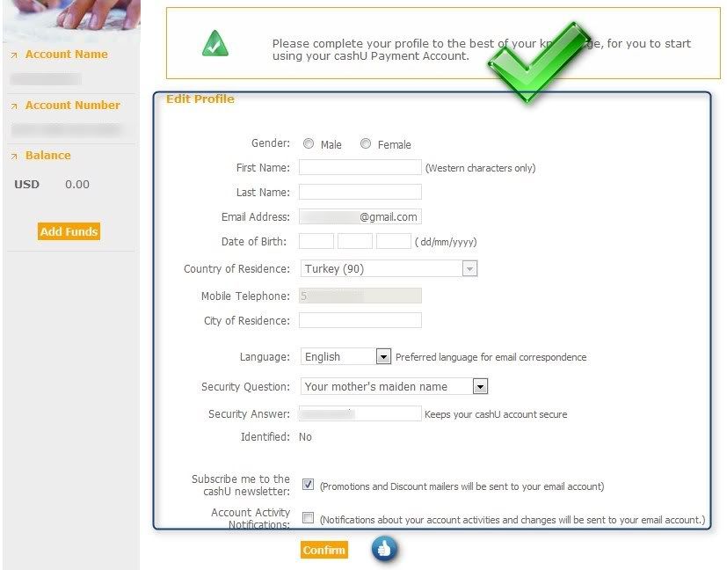Viewport: 727px width, 570px height.
Task: Select the Female gender radio button
Action: 366,143
